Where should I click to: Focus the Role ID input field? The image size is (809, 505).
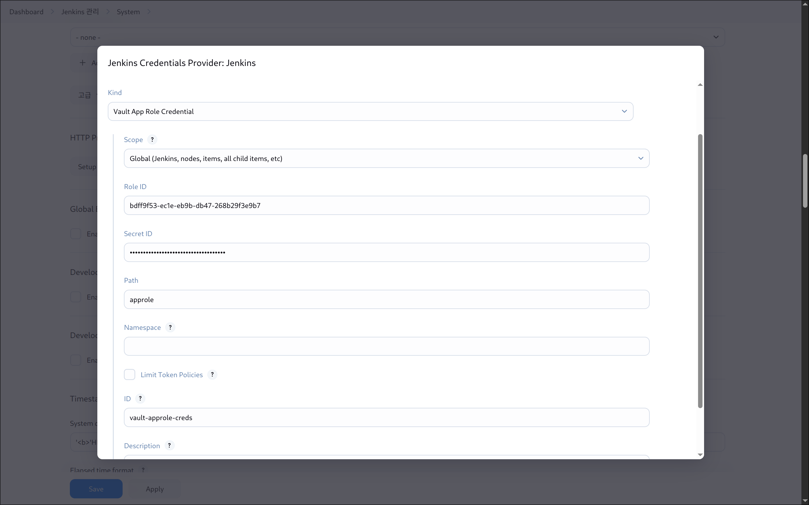pos(386,205)
